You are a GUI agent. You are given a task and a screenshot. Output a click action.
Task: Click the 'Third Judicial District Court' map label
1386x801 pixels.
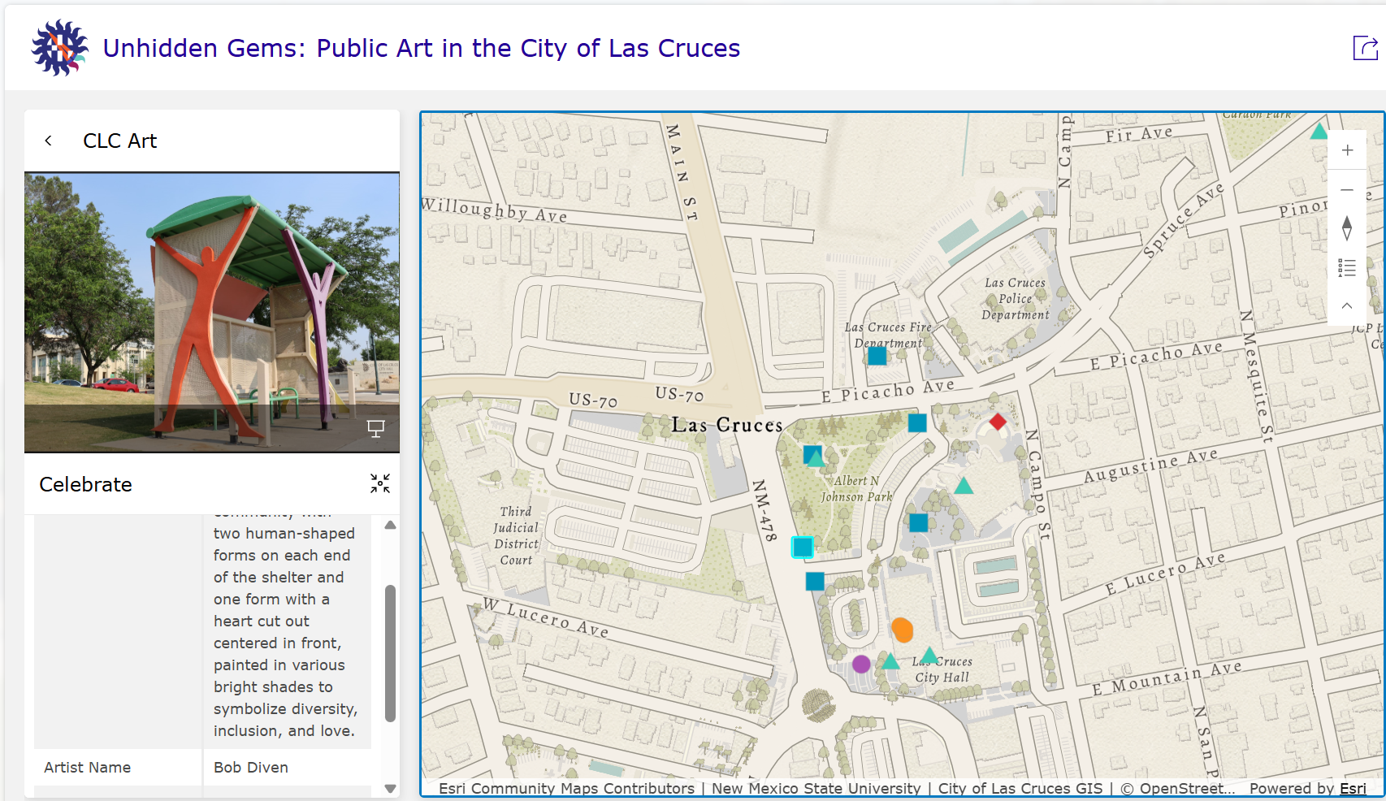click(x=516, y=535)
